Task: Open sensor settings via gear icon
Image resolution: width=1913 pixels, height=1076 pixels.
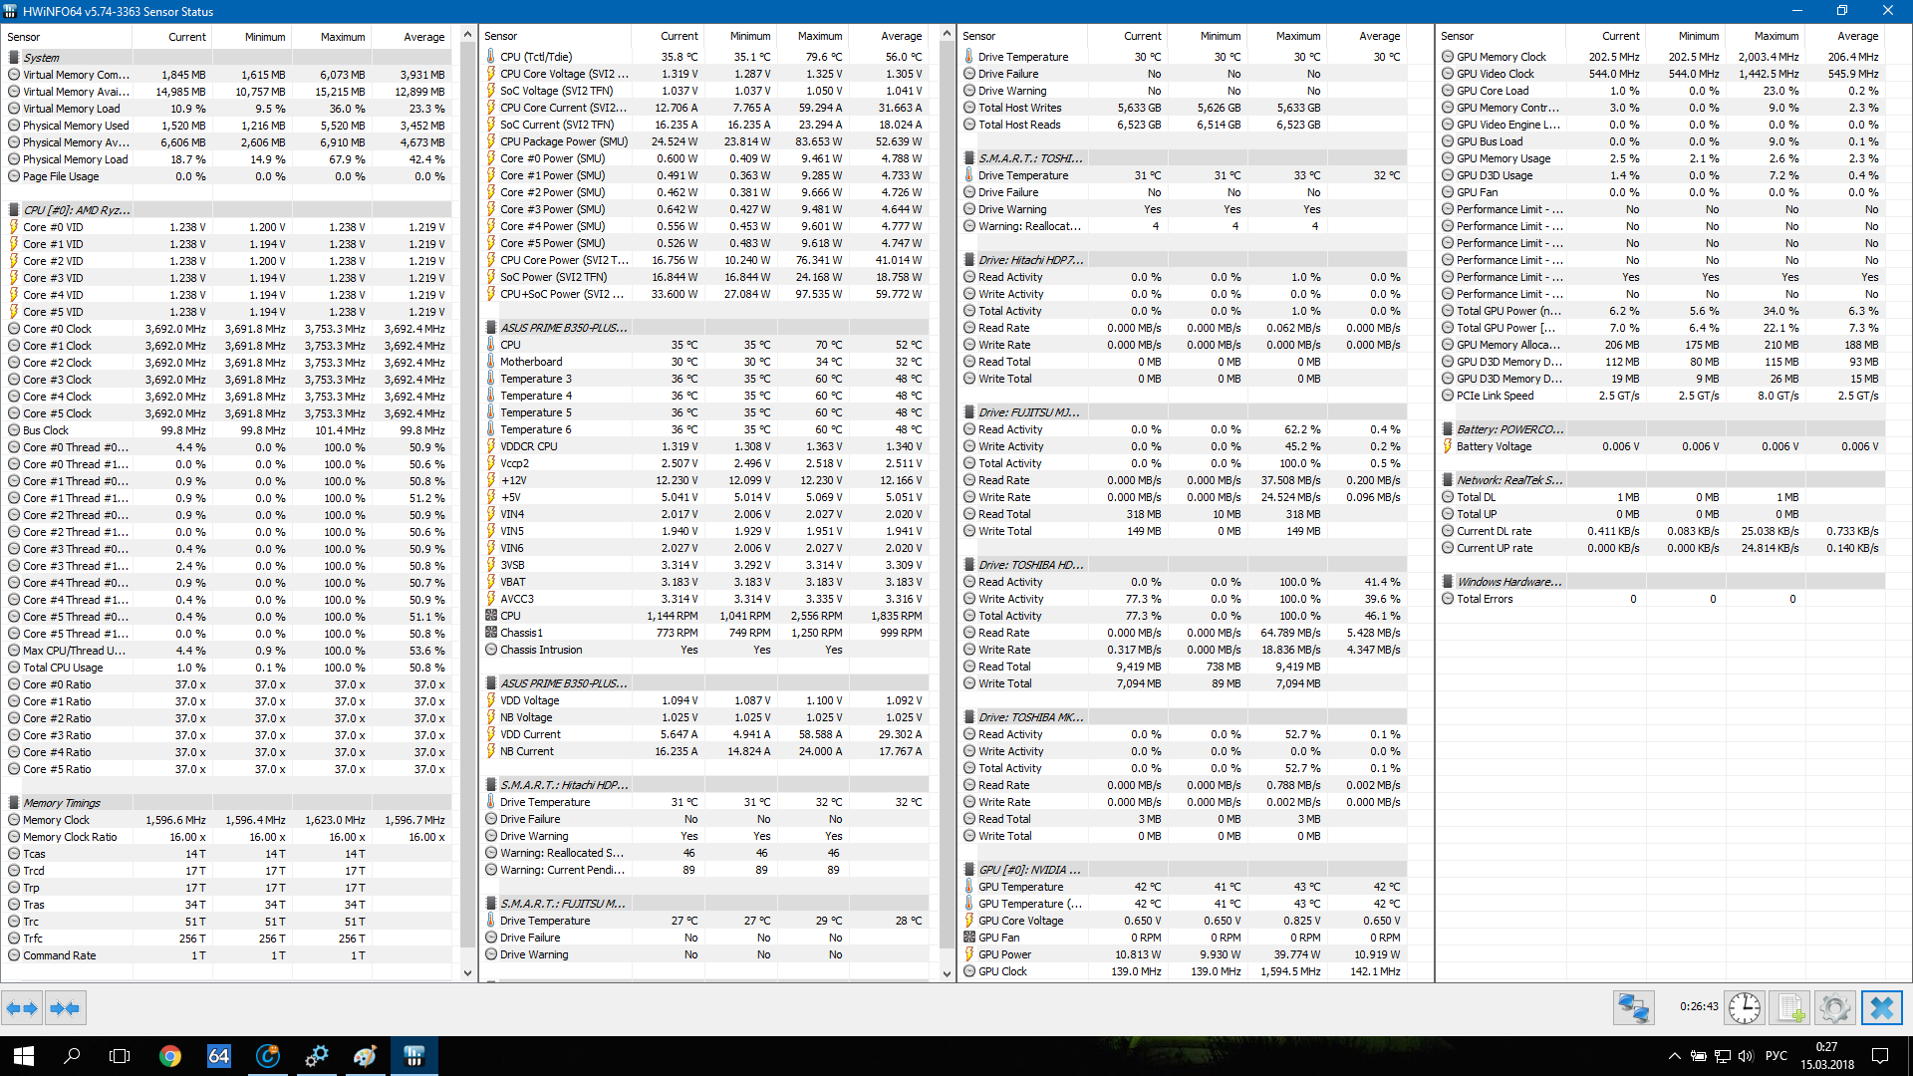Action: pos(1834,1008)
